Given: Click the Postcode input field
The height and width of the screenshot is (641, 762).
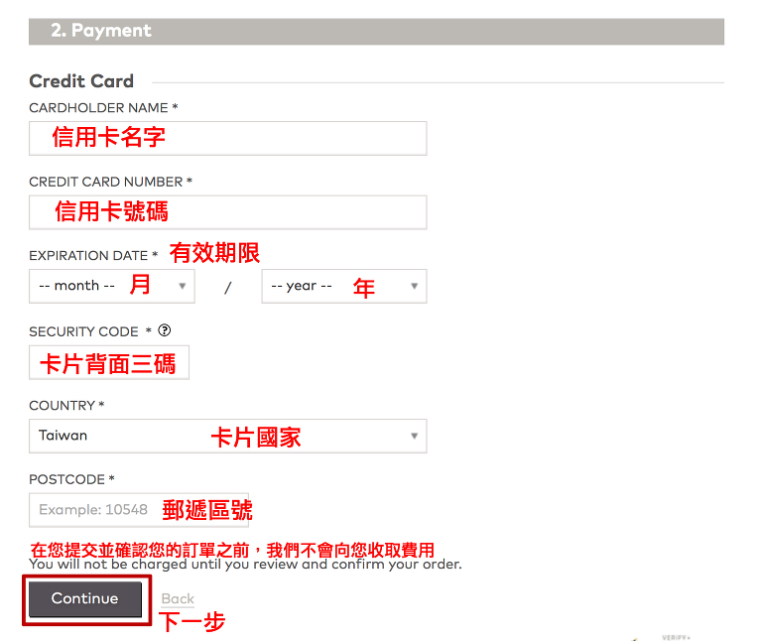Looking at the screenshot, I should click(138, 510).
